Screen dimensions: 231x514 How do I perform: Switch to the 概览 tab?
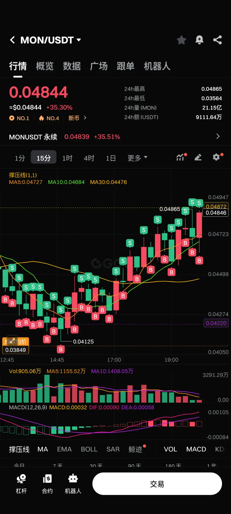(45, 66)
